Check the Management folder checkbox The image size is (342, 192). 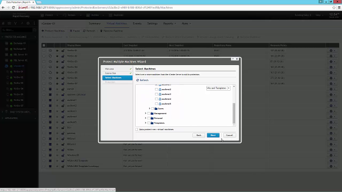click(x=149, y=114)
